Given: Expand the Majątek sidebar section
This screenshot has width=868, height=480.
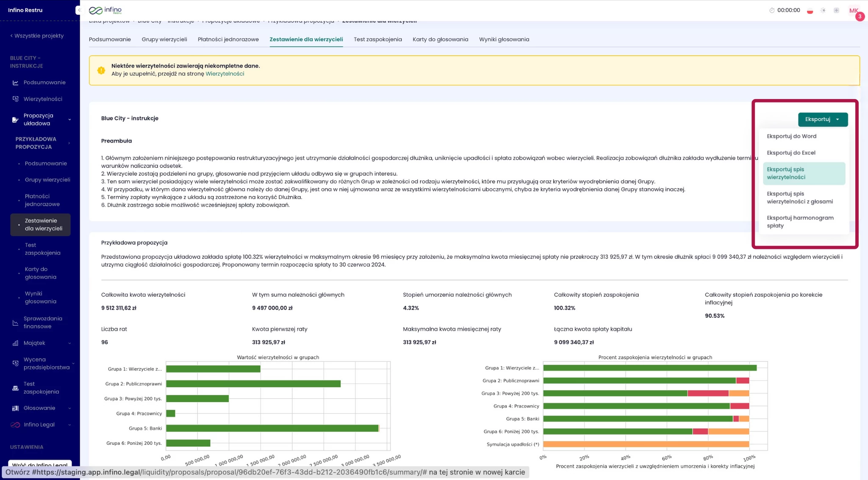Looking at the screenshot, I should click(x=70, y=343).
